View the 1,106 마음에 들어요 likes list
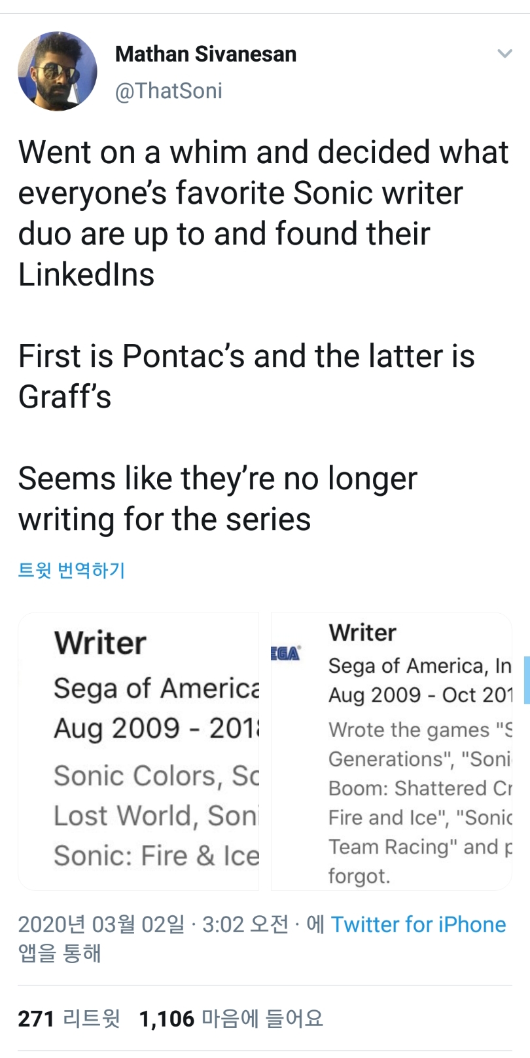 [231, 1019]
